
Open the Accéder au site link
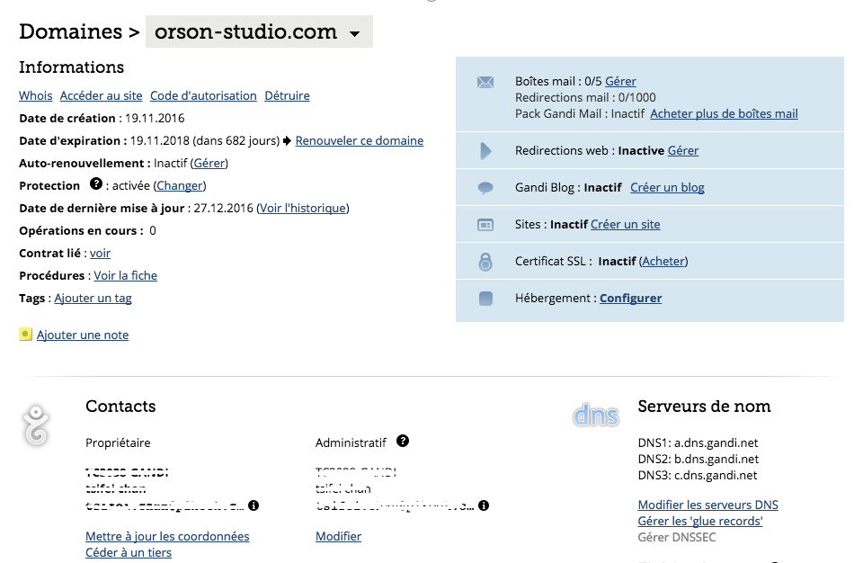[x=102, y=96]
